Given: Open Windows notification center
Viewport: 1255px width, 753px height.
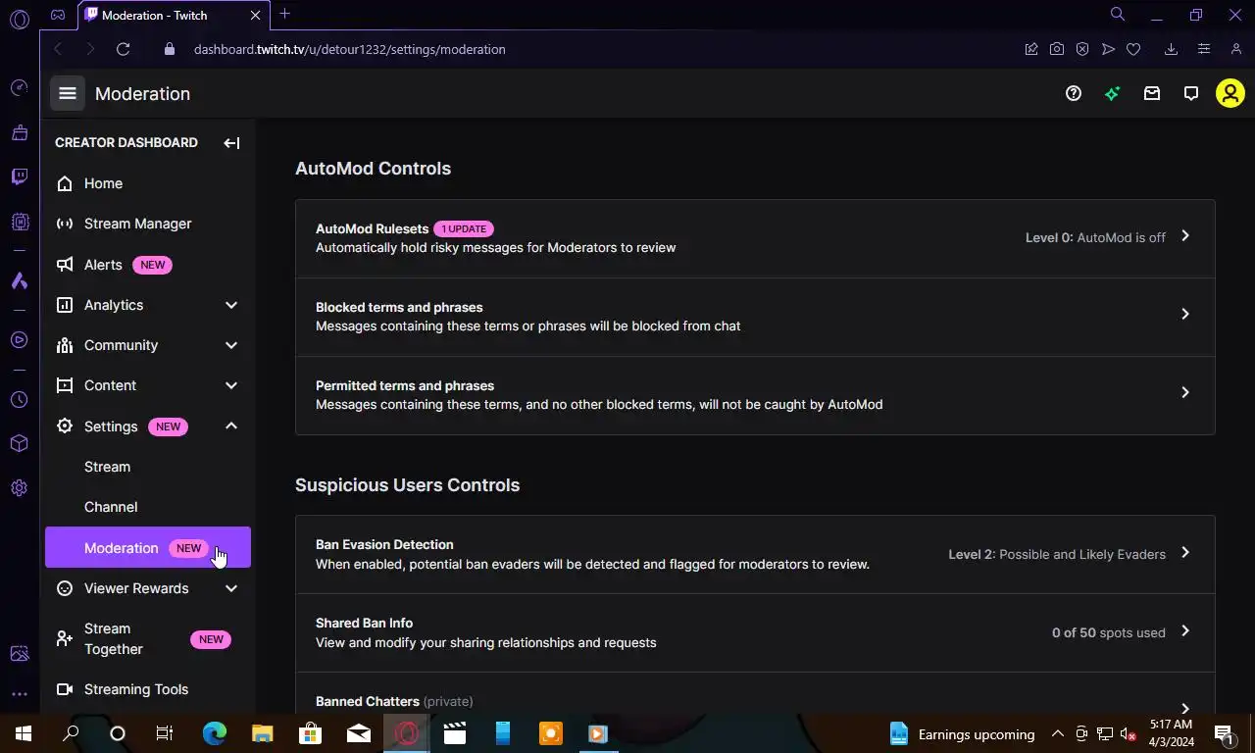Looking at the screenshot, I should coord(1224,733).
